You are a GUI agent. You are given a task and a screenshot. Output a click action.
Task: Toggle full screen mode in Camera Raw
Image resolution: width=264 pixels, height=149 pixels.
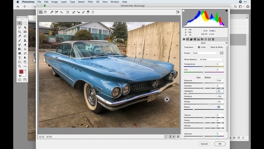(178, 12)
